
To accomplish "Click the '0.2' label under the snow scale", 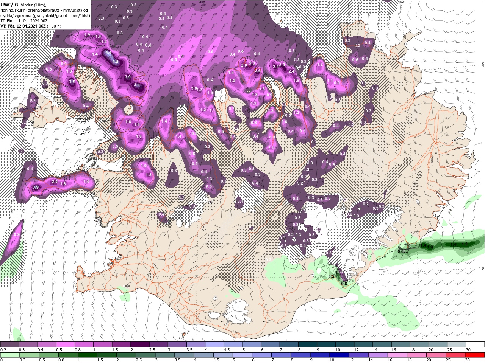I will (3, 350).
